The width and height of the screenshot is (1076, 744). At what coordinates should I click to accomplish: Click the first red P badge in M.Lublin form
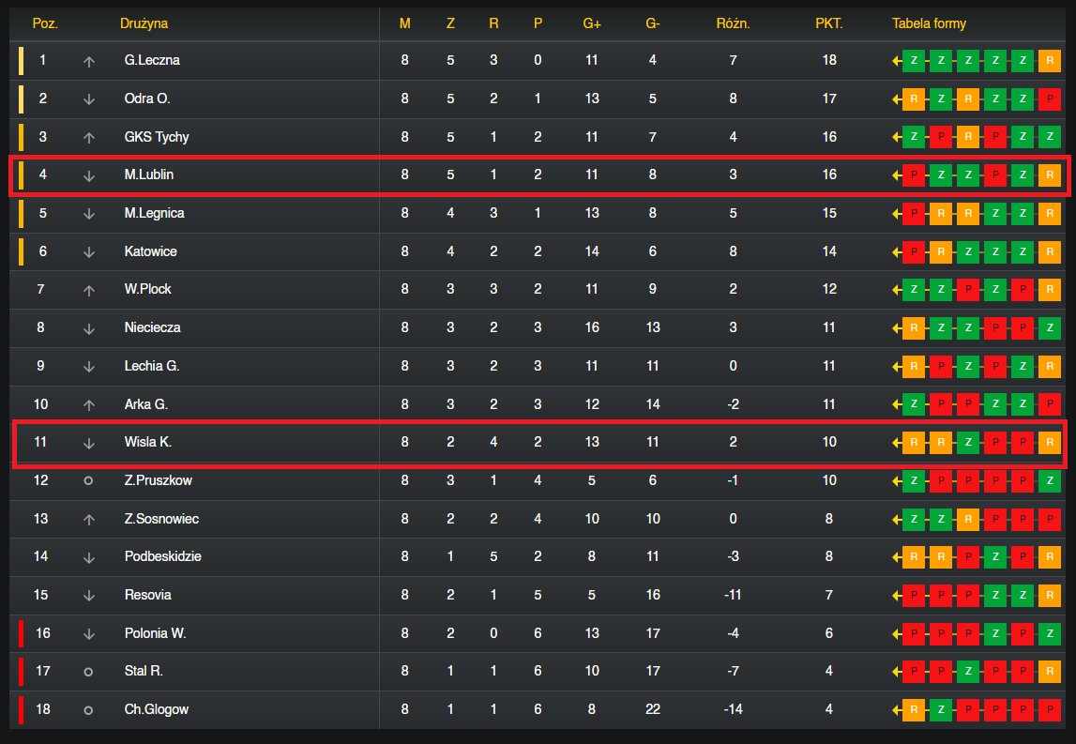click(x=914, y=175)
